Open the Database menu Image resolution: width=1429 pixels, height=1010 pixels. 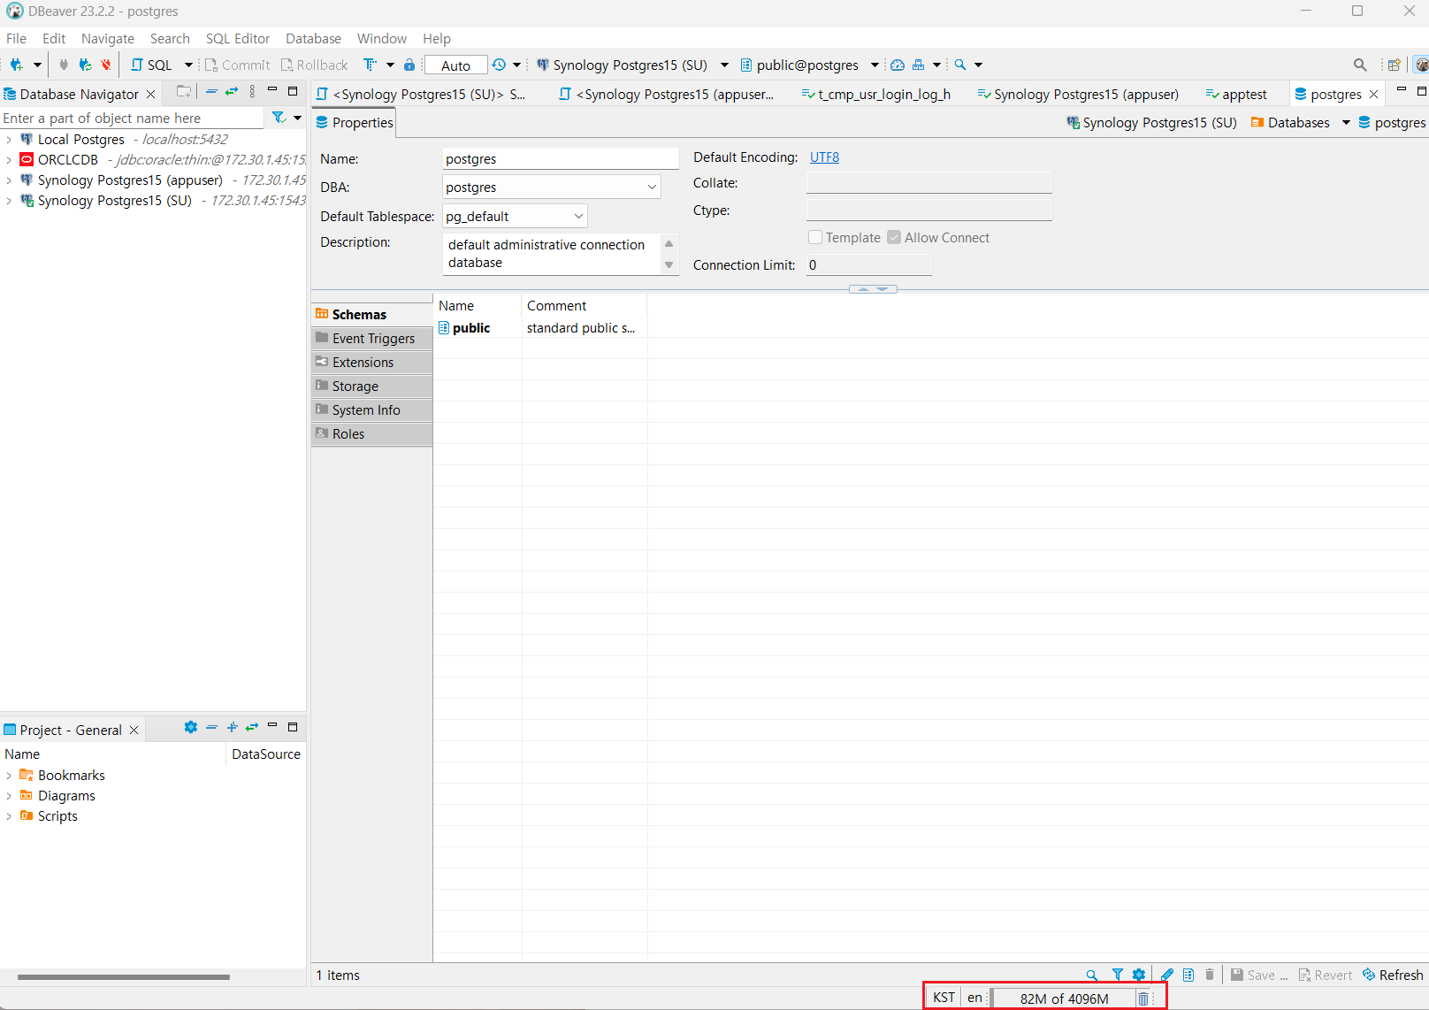(x=313, y=39)
